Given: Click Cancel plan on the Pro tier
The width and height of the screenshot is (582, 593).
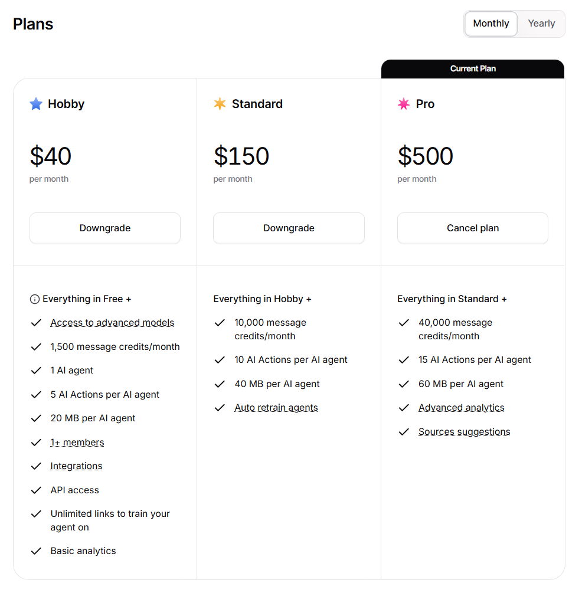Looking at the screenshot, I should (x=472, y=228).
